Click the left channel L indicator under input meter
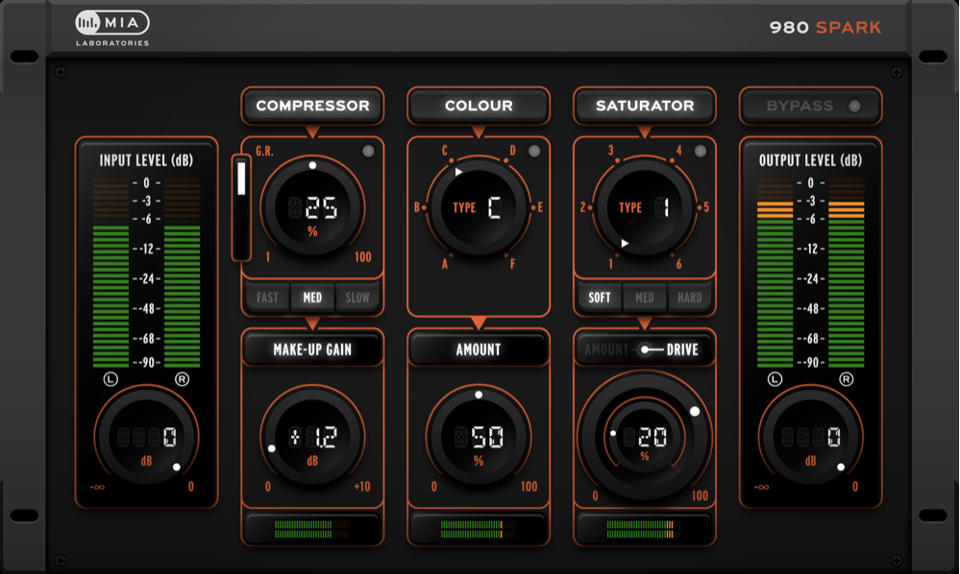960x574 pixels. pos(111,379)
